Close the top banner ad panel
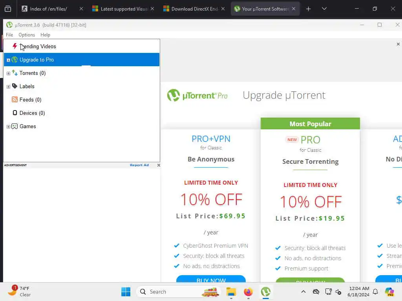 (x=398, y=44)
